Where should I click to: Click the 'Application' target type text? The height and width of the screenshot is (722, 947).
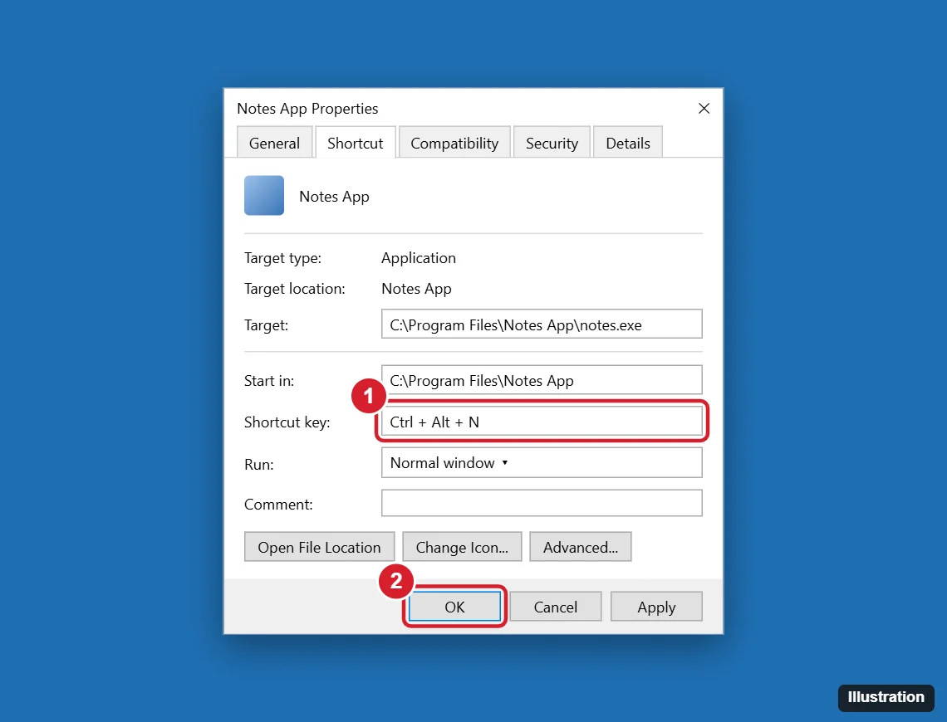pyautogui.click(x=419, y=258)
